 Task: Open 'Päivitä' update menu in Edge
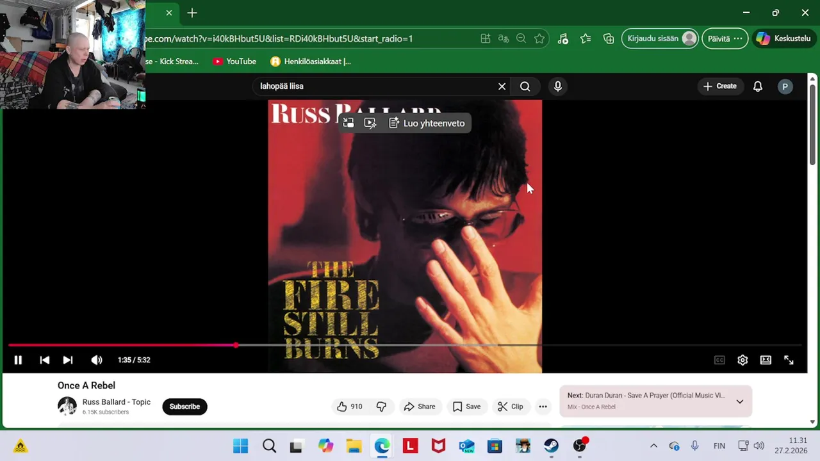coord(725,38)
